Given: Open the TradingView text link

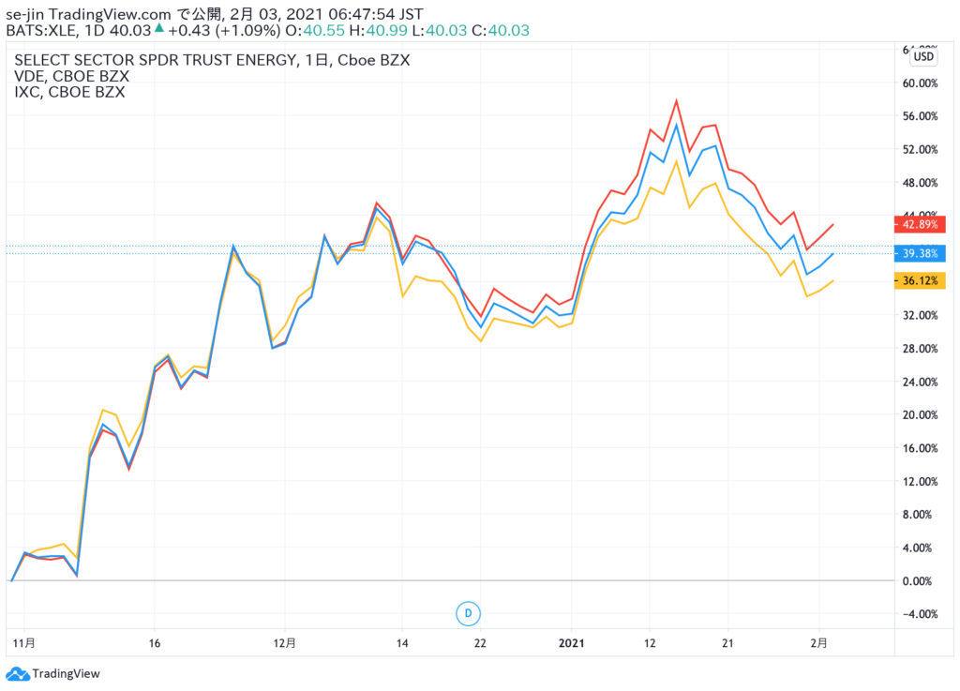Looking at the screenshot, I should click(67, 674).
